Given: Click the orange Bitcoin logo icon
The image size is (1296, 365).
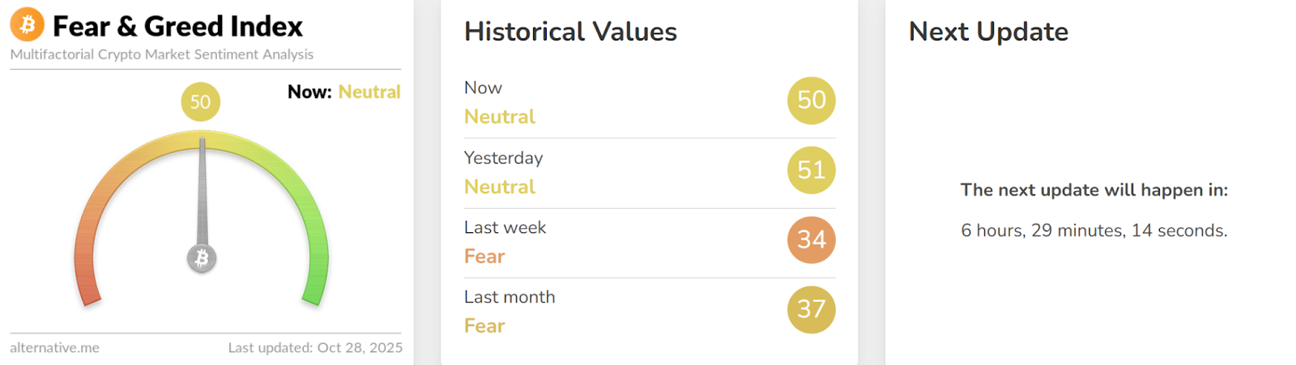Looking at the screenshot, I should 27,25.
